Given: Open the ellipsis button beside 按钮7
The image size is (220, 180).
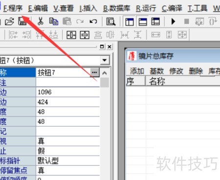Looking at the screenshot, I should pyautogui.click(x=94, y=72).
